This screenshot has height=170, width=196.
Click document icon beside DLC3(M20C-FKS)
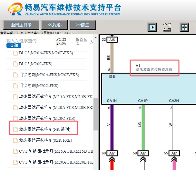tap(15, 64)
